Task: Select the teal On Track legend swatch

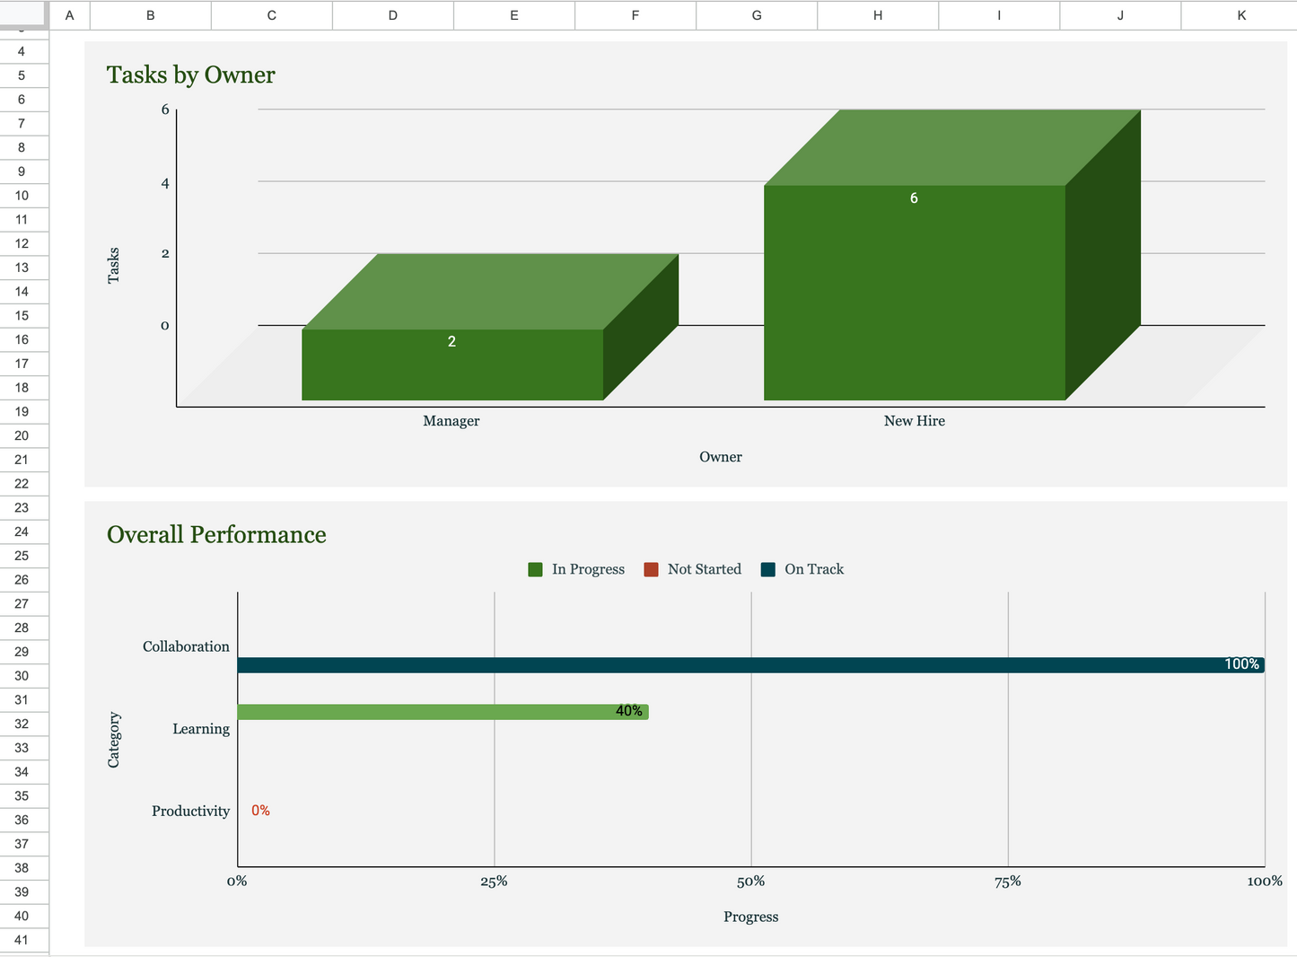Action: coord(768,570)
